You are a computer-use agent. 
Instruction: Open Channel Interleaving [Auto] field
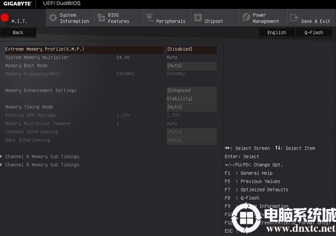[x=192, y=132]
